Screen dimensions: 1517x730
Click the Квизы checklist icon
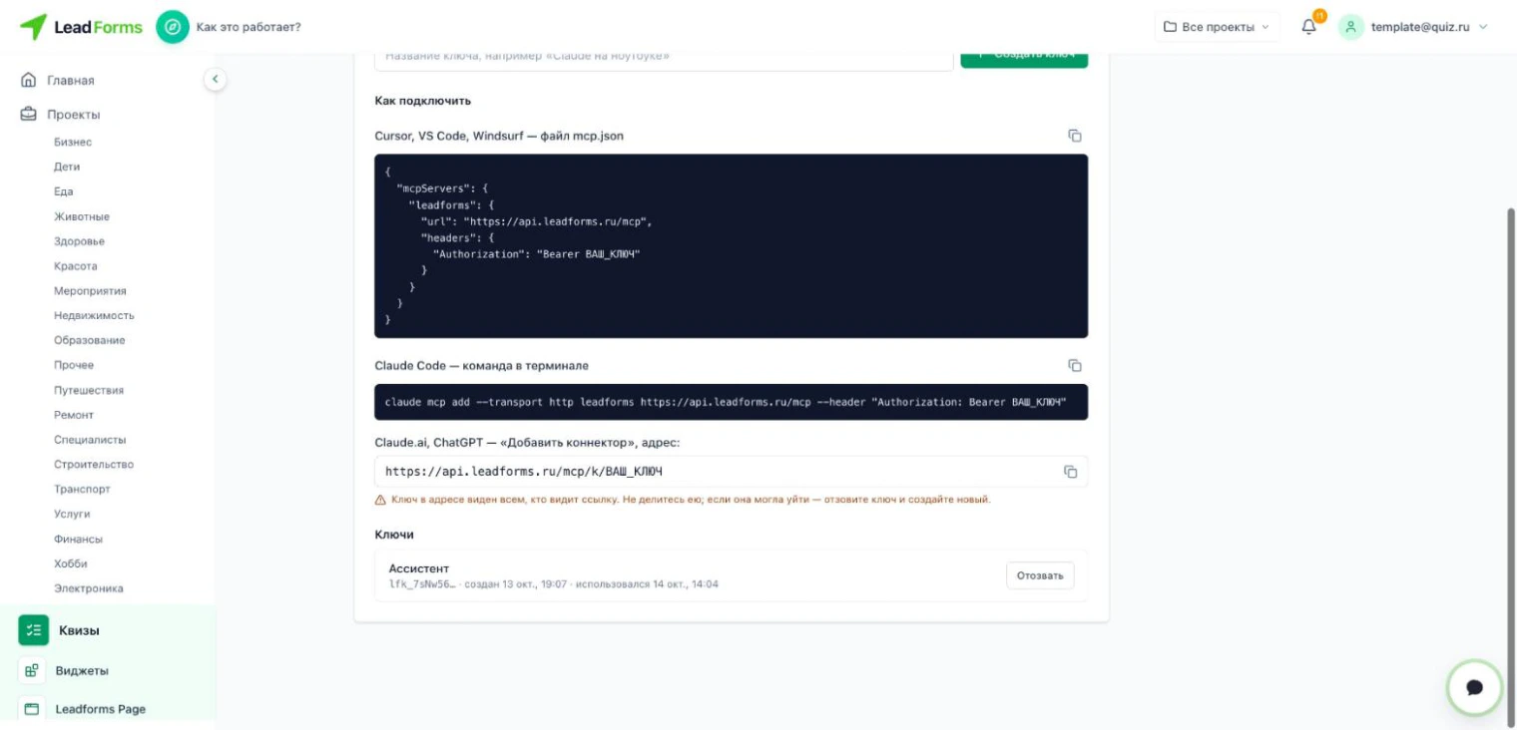point(34,630)
